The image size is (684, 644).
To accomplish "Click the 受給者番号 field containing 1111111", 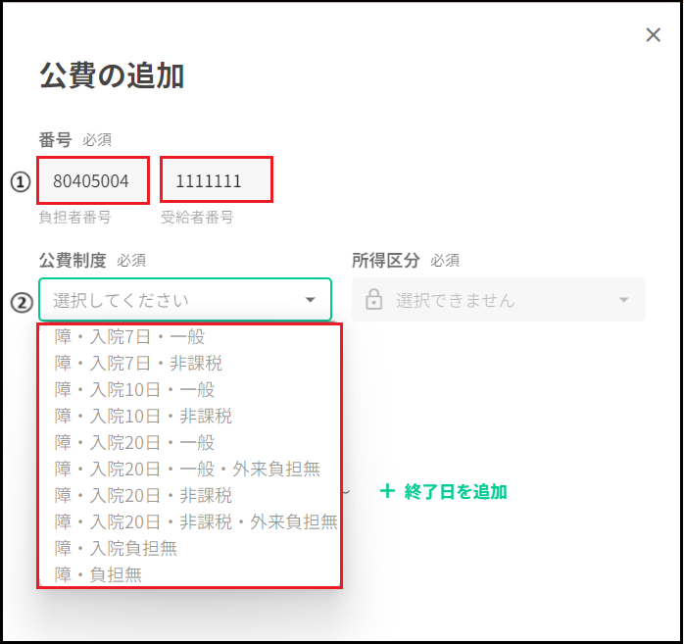I will point(217,179).
